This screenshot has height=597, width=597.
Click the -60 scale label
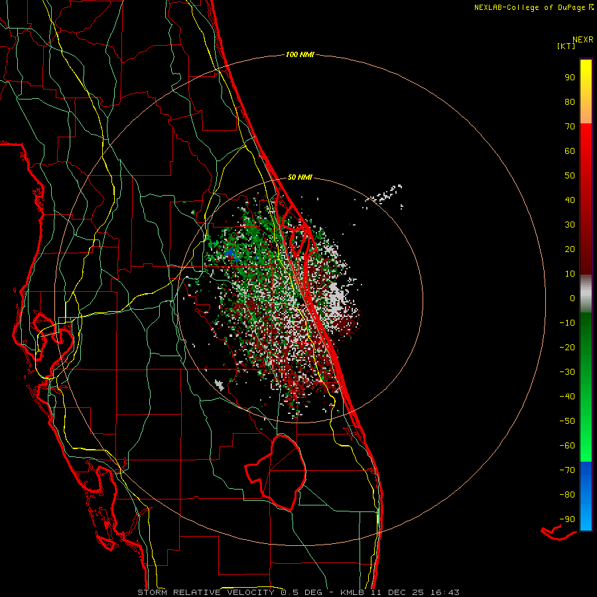[x=567, y=446]
